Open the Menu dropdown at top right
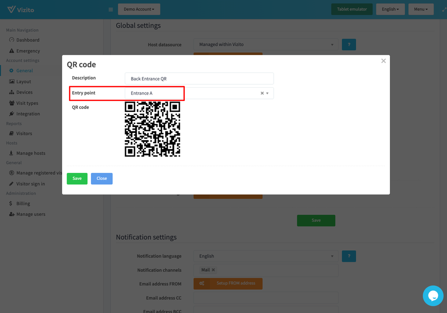The image size is (447, 313). 421,9
